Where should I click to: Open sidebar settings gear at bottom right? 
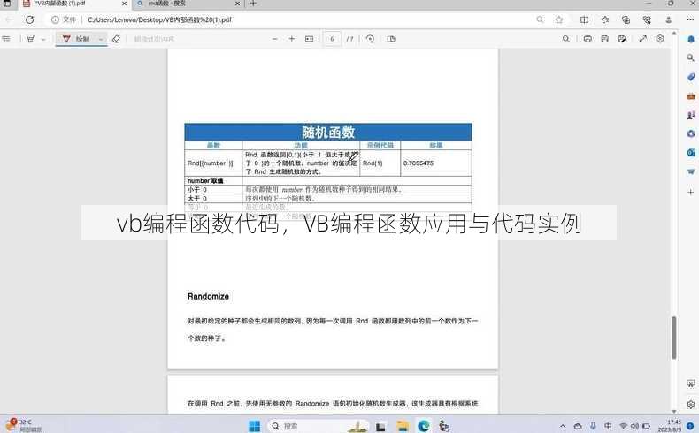pyautogui.click(x=691, y=404)
